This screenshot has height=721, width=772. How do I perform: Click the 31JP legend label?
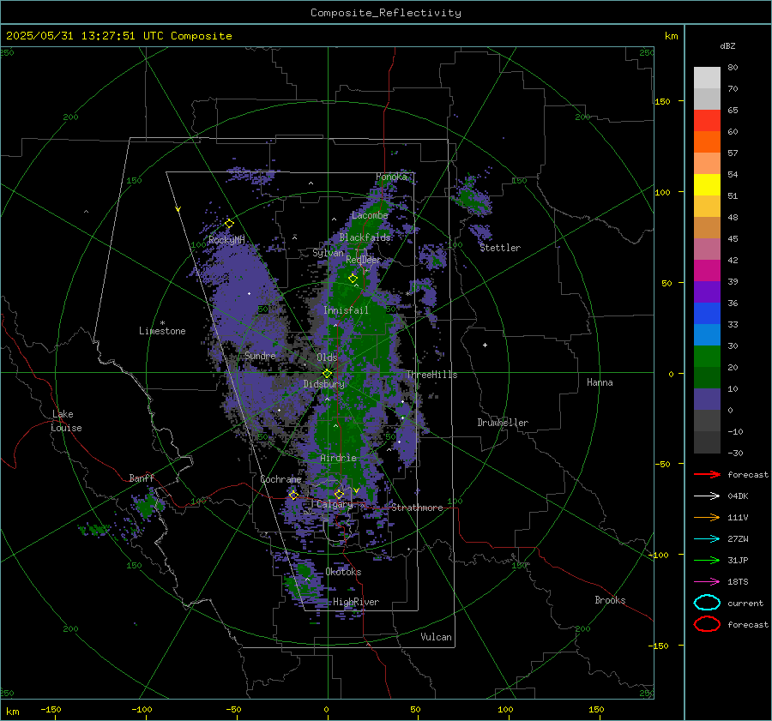pos(738,560)
